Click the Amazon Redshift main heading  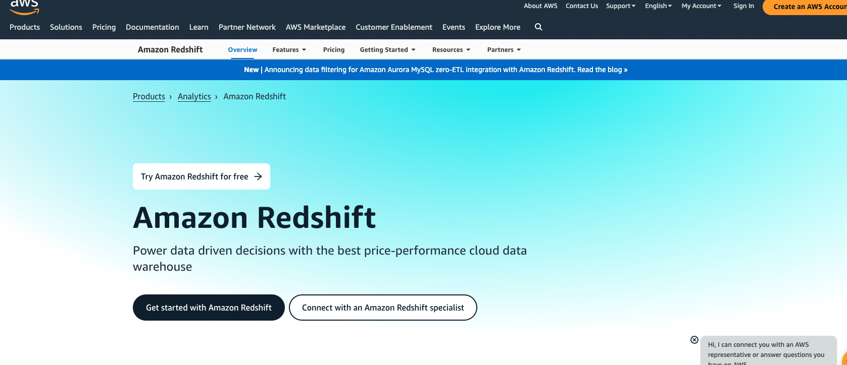coord(255,218)
